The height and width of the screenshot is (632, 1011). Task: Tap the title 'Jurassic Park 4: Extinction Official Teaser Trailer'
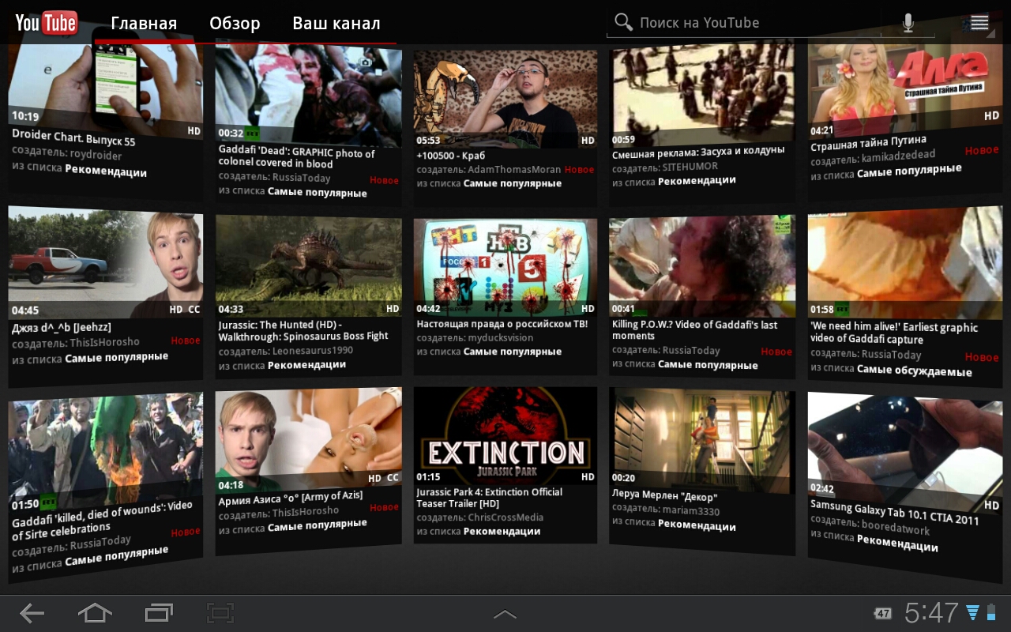[490, 498]
